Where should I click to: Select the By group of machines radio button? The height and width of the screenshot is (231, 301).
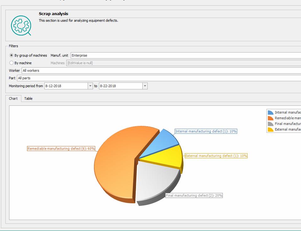[x=11, y=55]
